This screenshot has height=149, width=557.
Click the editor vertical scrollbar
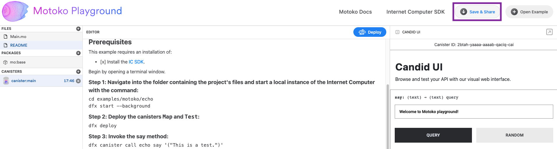point(387,116)
